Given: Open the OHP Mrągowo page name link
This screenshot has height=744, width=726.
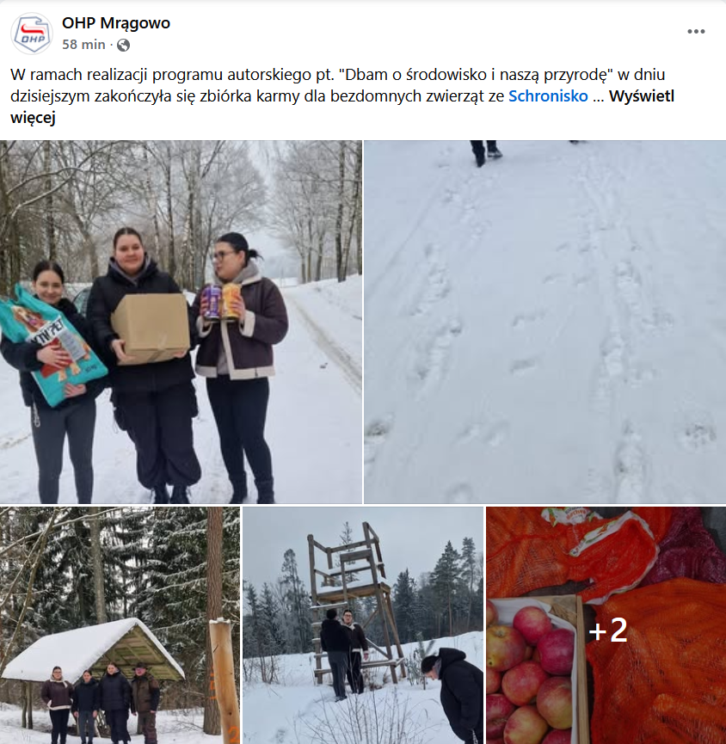Looking at the screenshot, I should pyautogui.click(x=116, y=22).
